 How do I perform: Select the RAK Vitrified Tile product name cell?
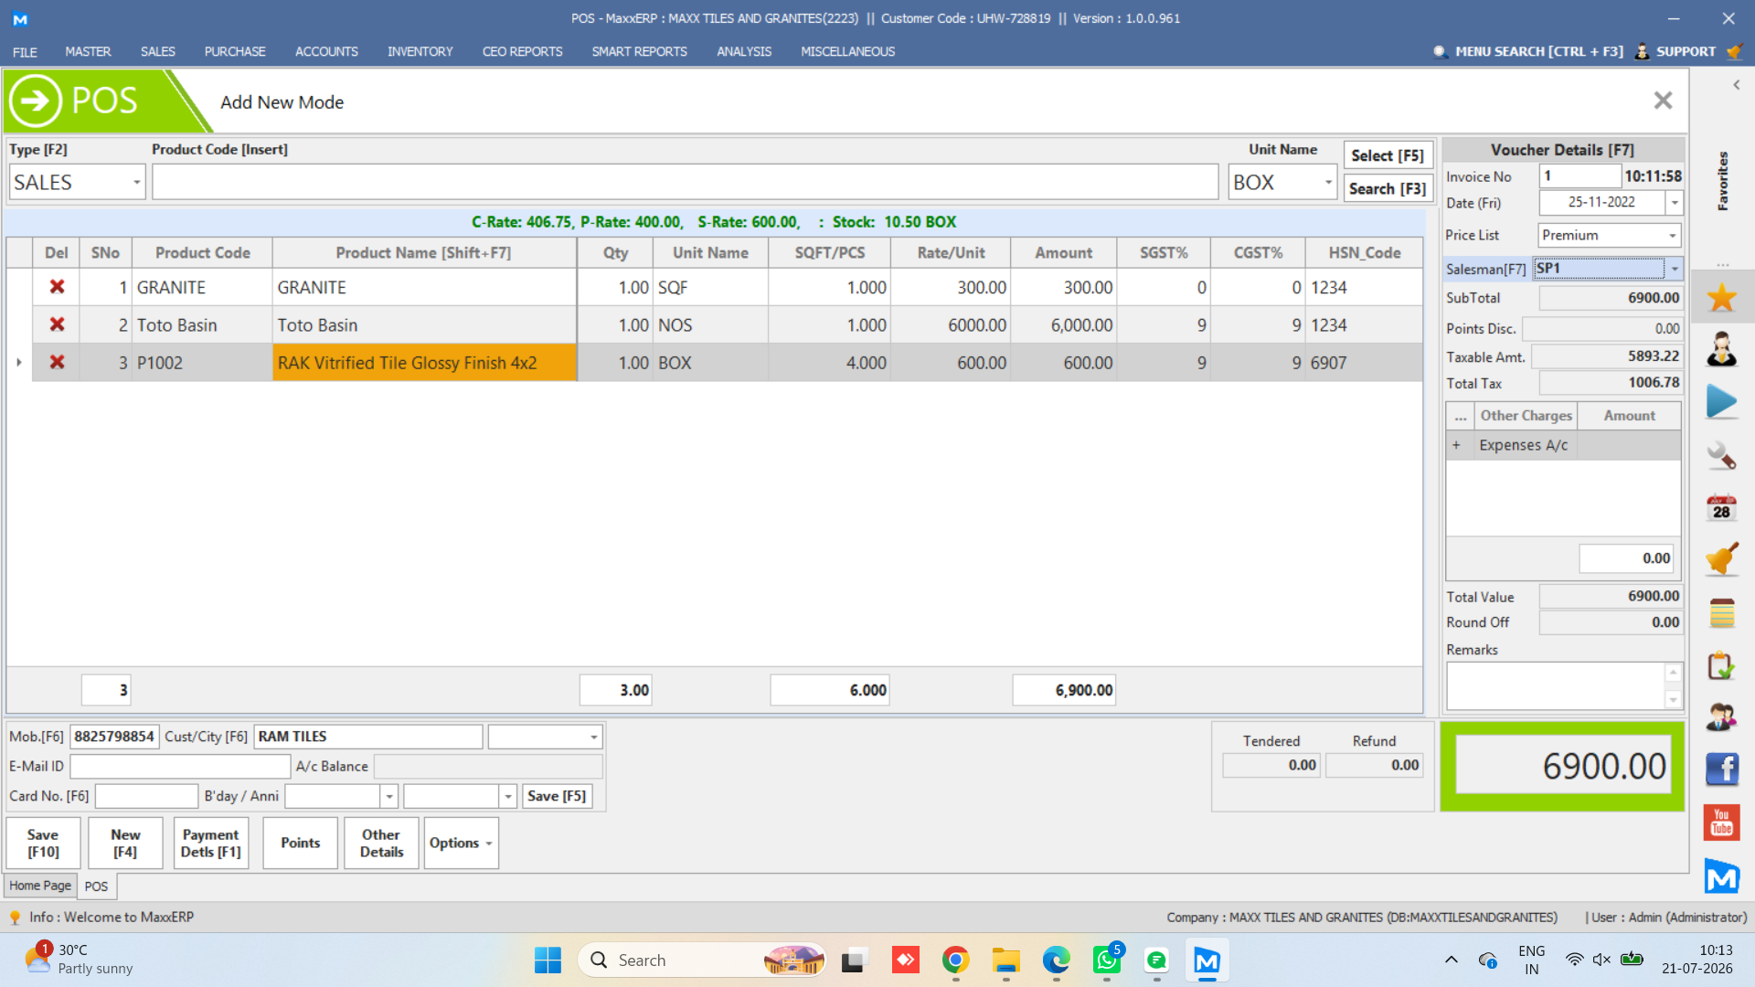(x=424, y=362)
